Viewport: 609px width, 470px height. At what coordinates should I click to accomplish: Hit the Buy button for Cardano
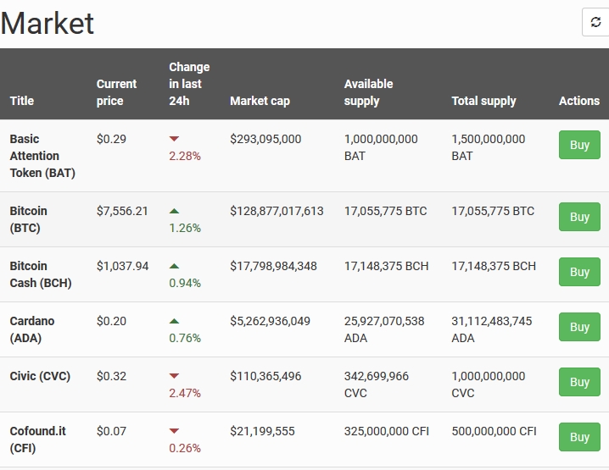[x=579, y=327]
